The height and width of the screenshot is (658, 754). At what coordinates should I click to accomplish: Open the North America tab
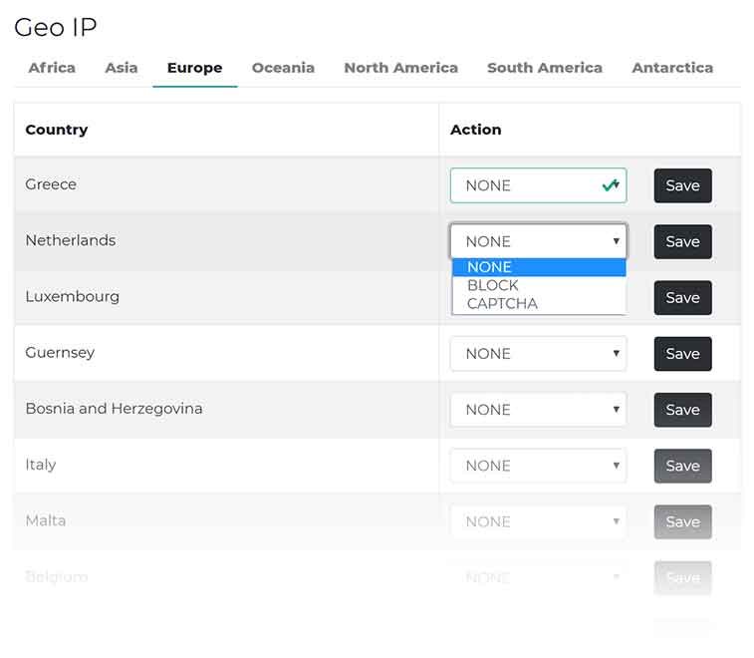tap(401, 68)
